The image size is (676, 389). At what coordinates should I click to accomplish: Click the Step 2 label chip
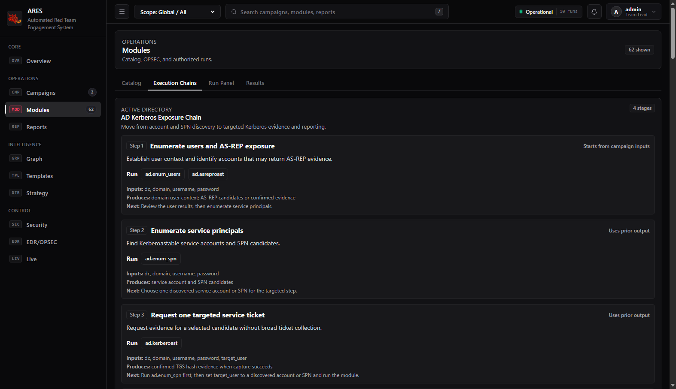pos(137,230)
